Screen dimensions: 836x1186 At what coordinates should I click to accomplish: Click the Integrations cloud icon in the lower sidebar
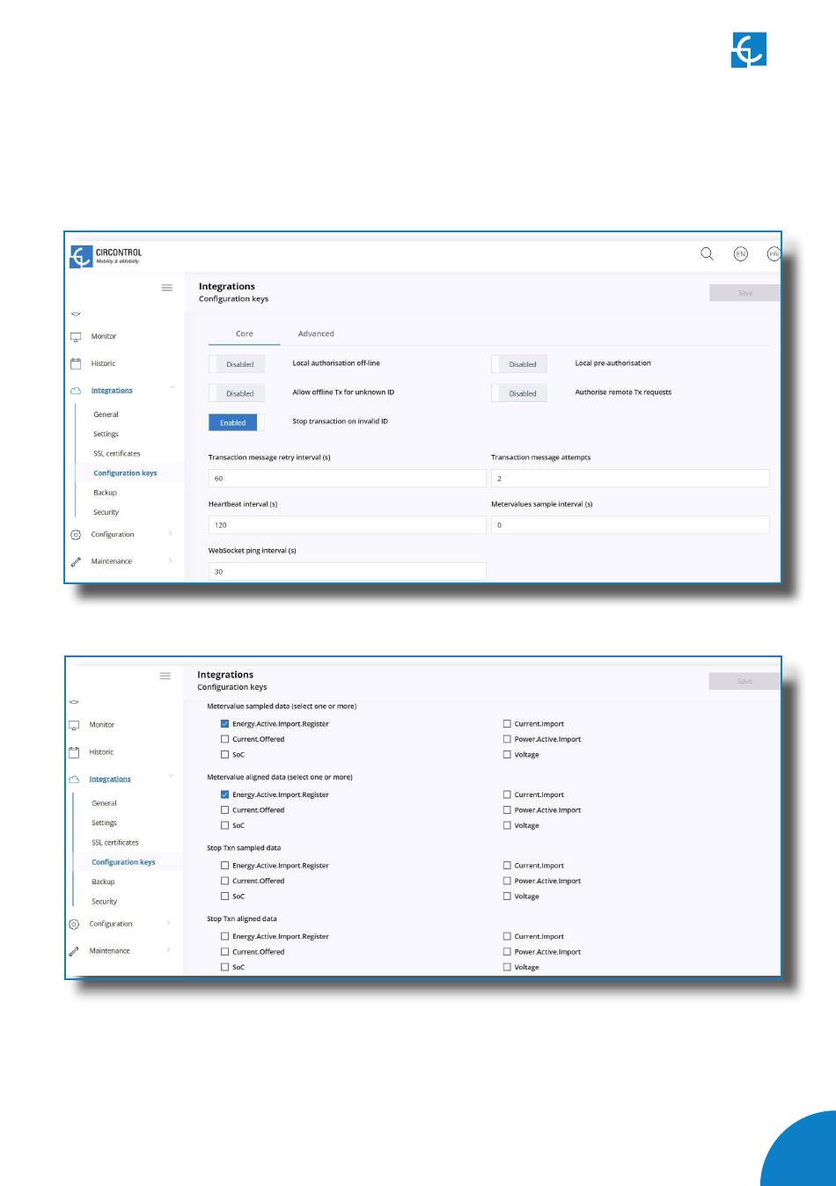click(x=74, y=780)
